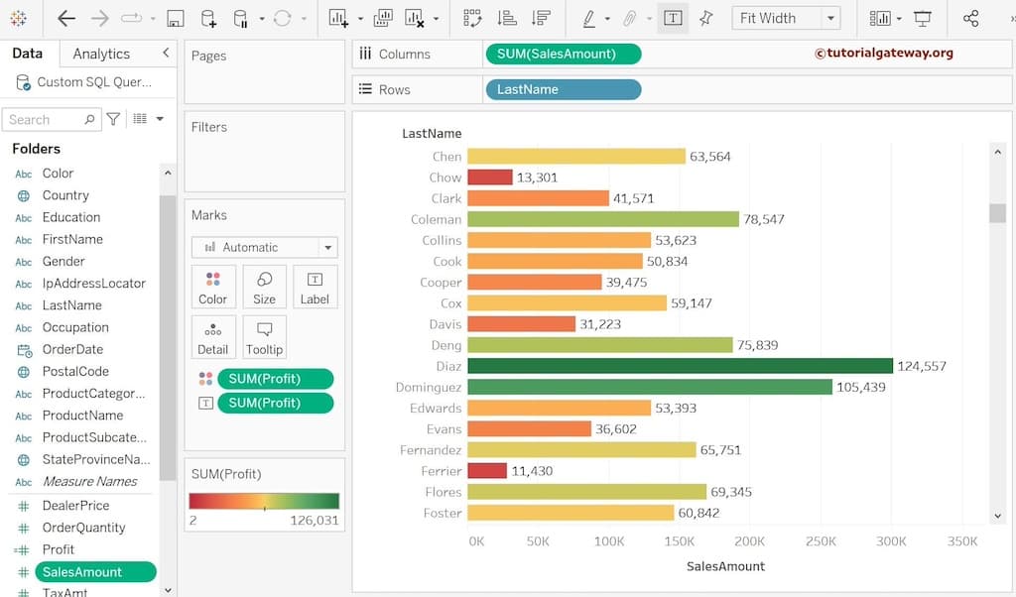Click the Highlight pen icon
The height and width of the screenshot is (597, 1016).
click(x=589, y=17)
